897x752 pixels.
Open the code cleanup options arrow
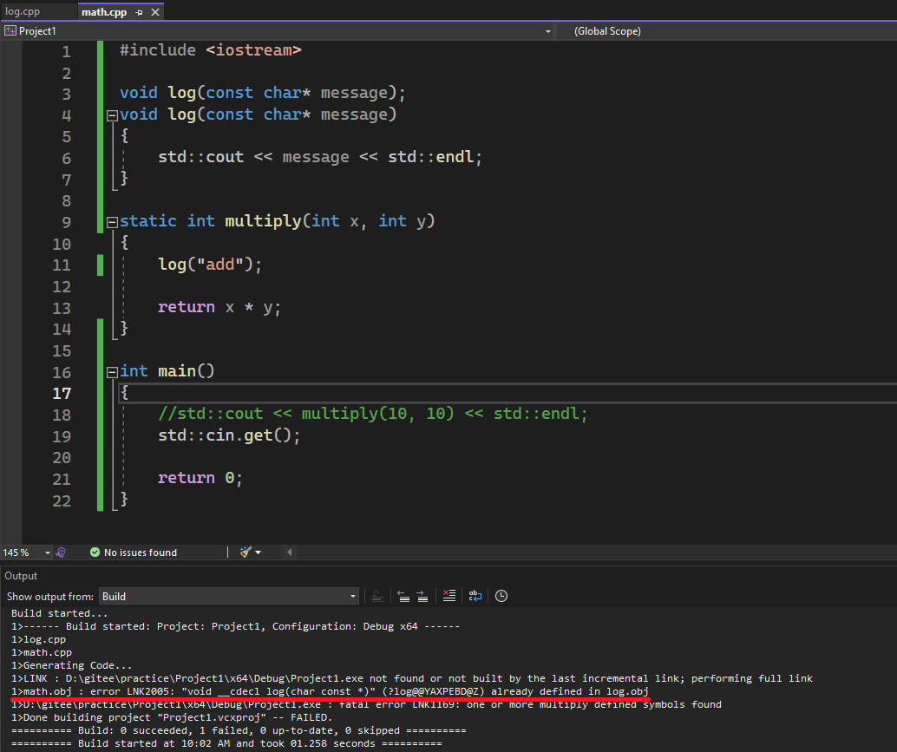(258, 553)
